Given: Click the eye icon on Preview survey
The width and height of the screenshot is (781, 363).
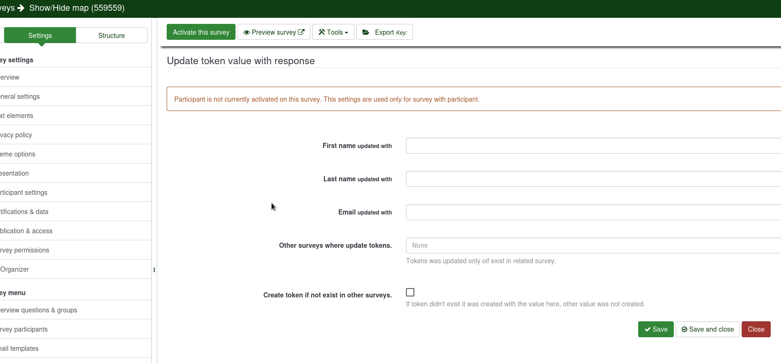Looking at the screenshot, I should coord(246,32).
